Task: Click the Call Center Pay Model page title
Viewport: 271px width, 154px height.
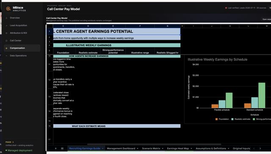Action: (64, 9)
